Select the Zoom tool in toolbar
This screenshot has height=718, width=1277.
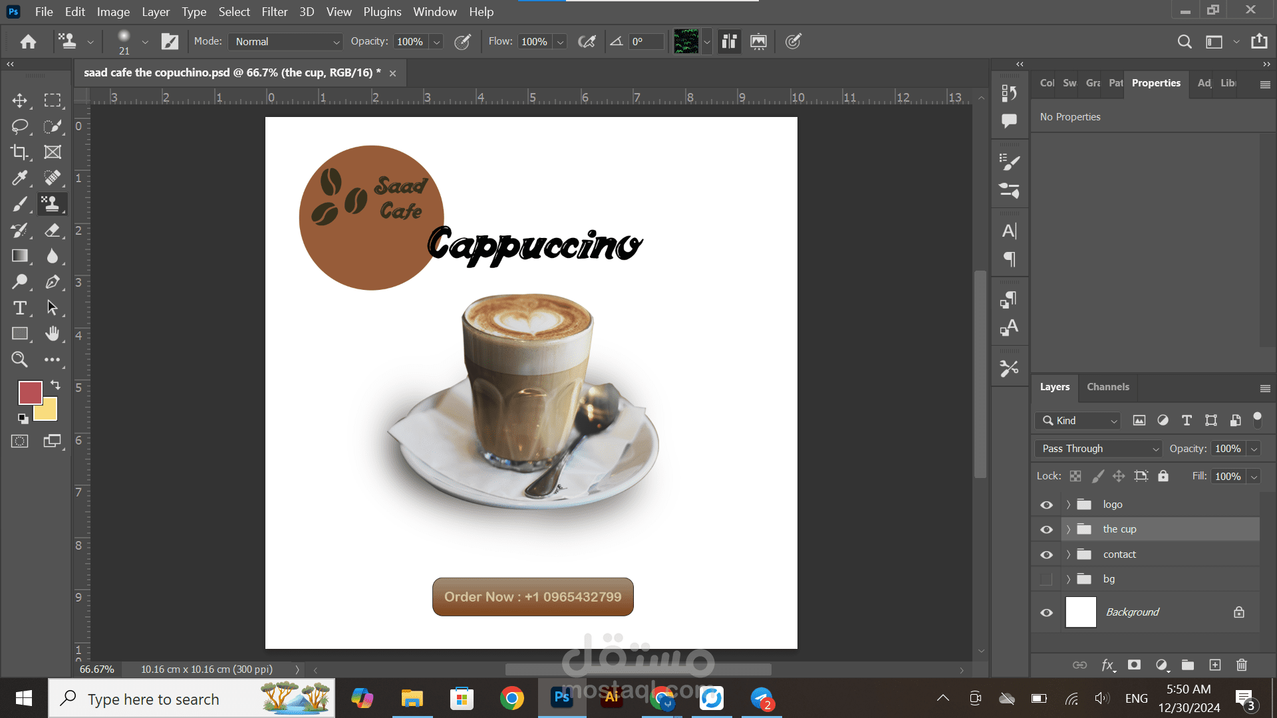pos(19,360)
